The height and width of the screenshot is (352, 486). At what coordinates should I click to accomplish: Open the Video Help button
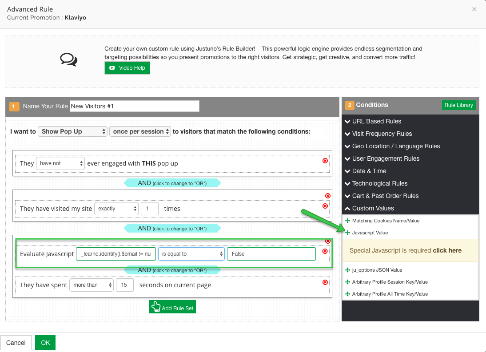(127, 68)
